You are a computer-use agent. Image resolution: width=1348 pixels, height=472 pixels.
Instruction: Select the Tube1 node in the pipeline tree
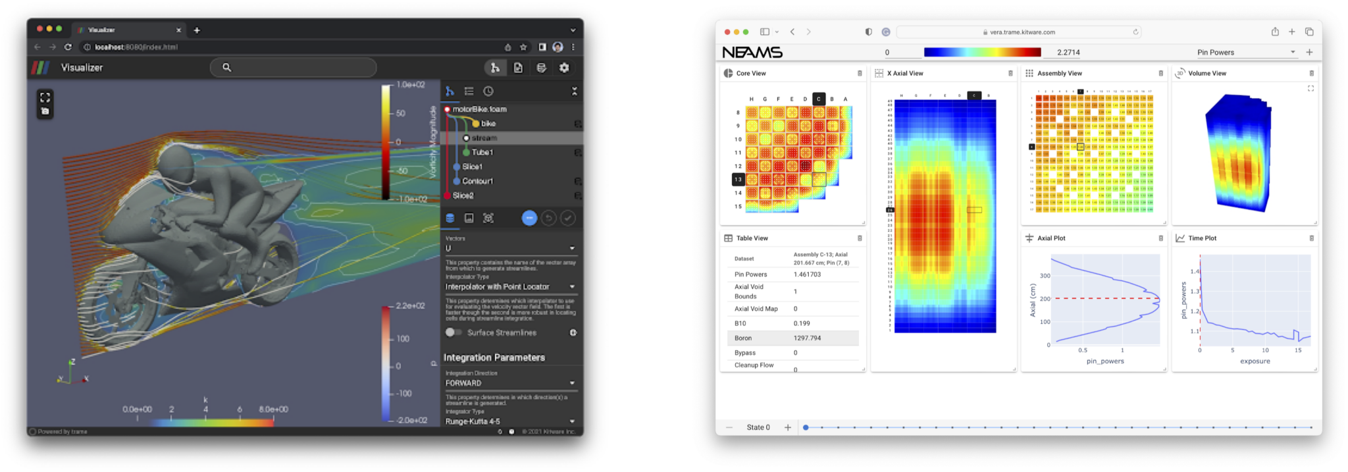click(x=482, y=152)
